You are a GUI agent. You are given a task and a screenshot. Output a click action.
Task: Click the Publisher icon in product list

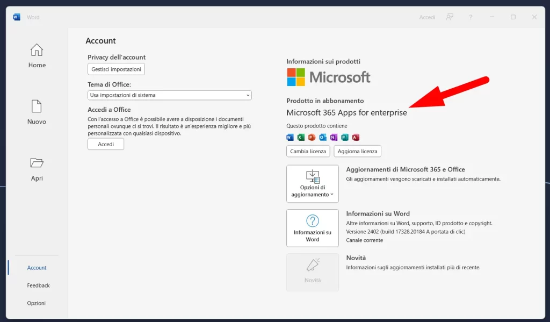coord(345,137)
